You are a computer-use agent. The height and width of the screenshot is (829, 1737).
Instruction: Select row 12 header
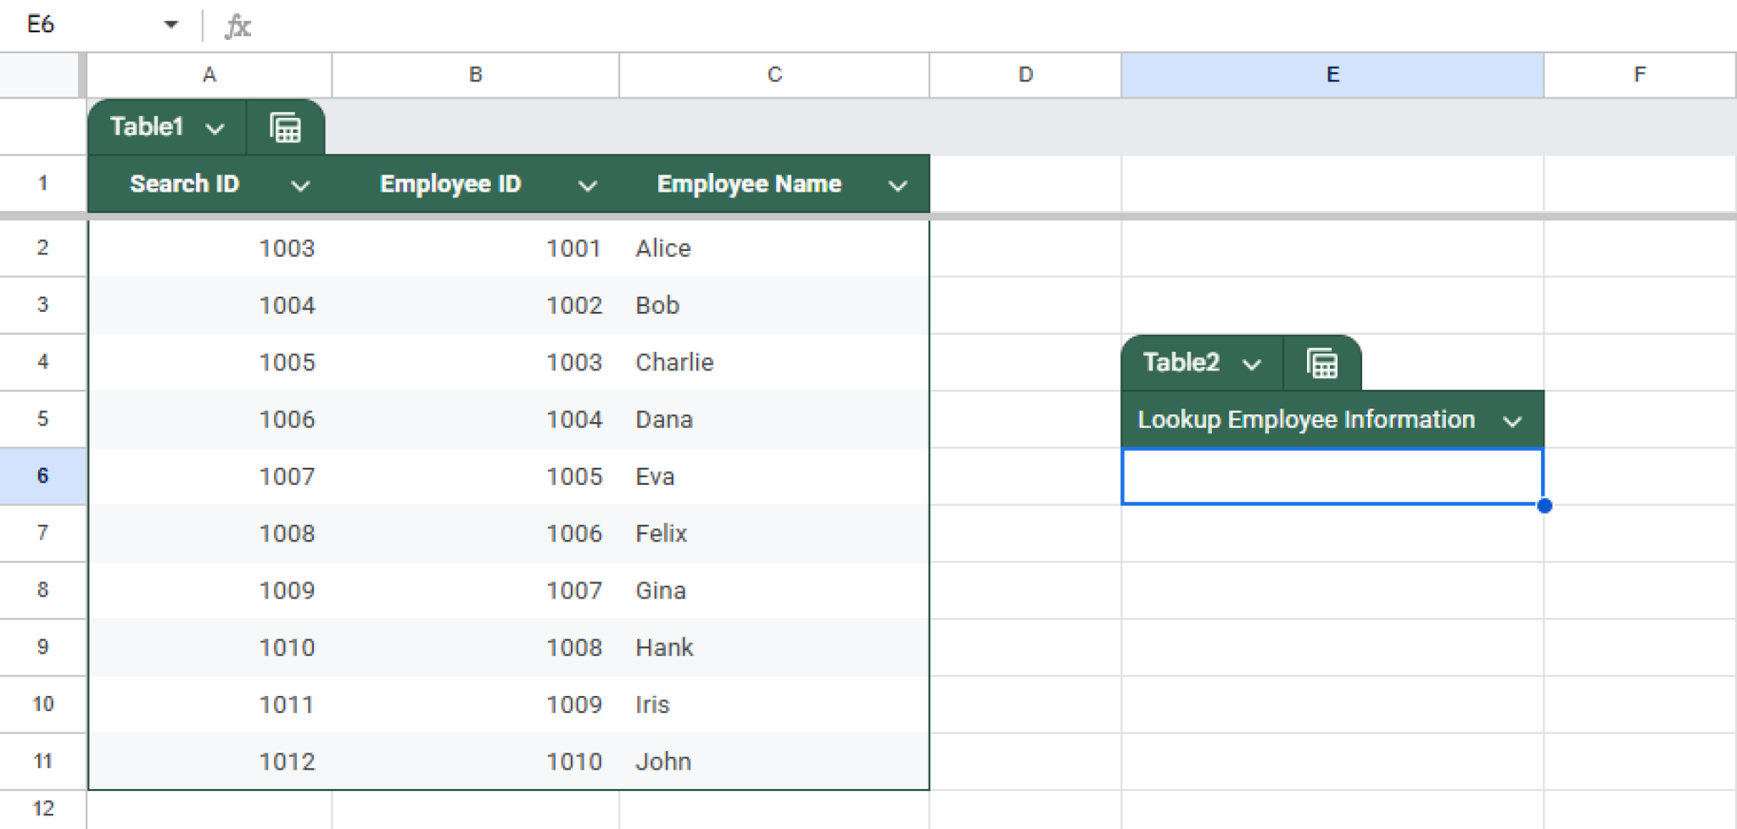42,807
